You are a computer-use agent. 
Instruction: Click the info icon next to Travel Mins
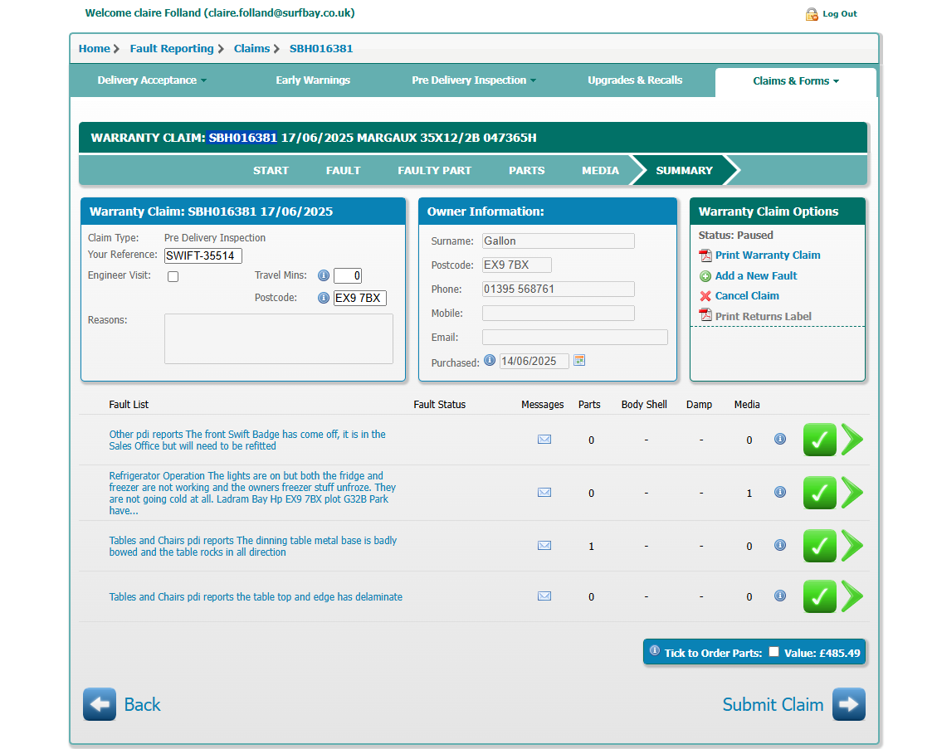click(x=324, y=276)
